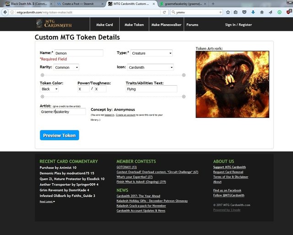This screenshot has height=235, width=293.
Task: Click the browser back arrow button
Action: point(5,12)
